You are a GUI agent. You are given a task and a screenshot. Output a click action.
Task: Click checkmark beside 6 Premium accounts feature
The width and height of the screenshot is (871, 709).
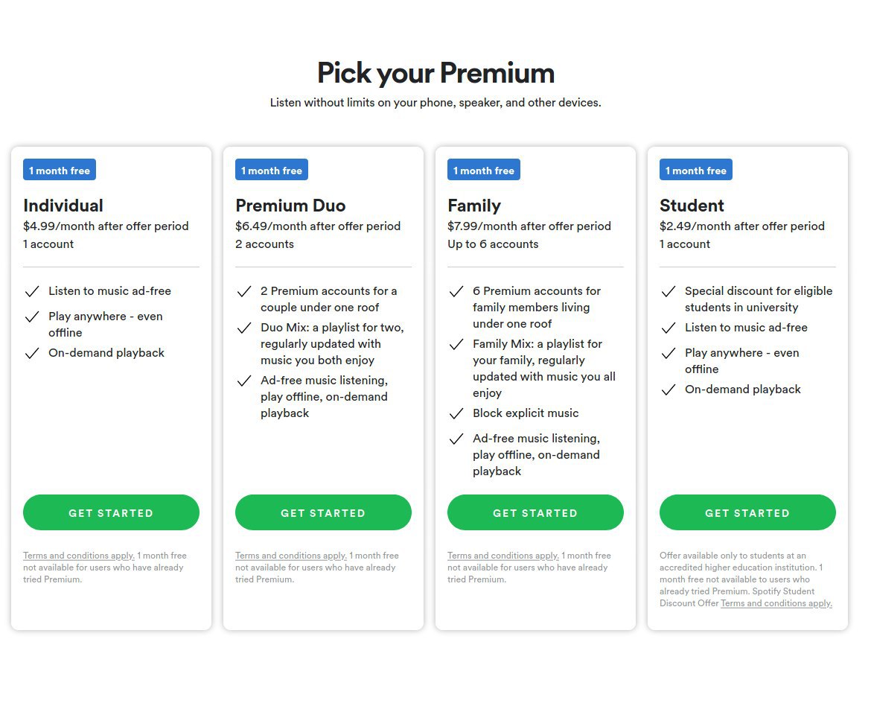click(456, 291)
